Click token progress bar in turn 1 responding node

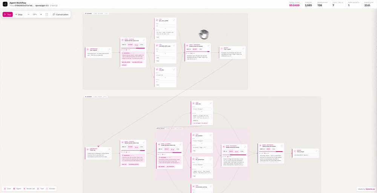click(x=198, y=52)
